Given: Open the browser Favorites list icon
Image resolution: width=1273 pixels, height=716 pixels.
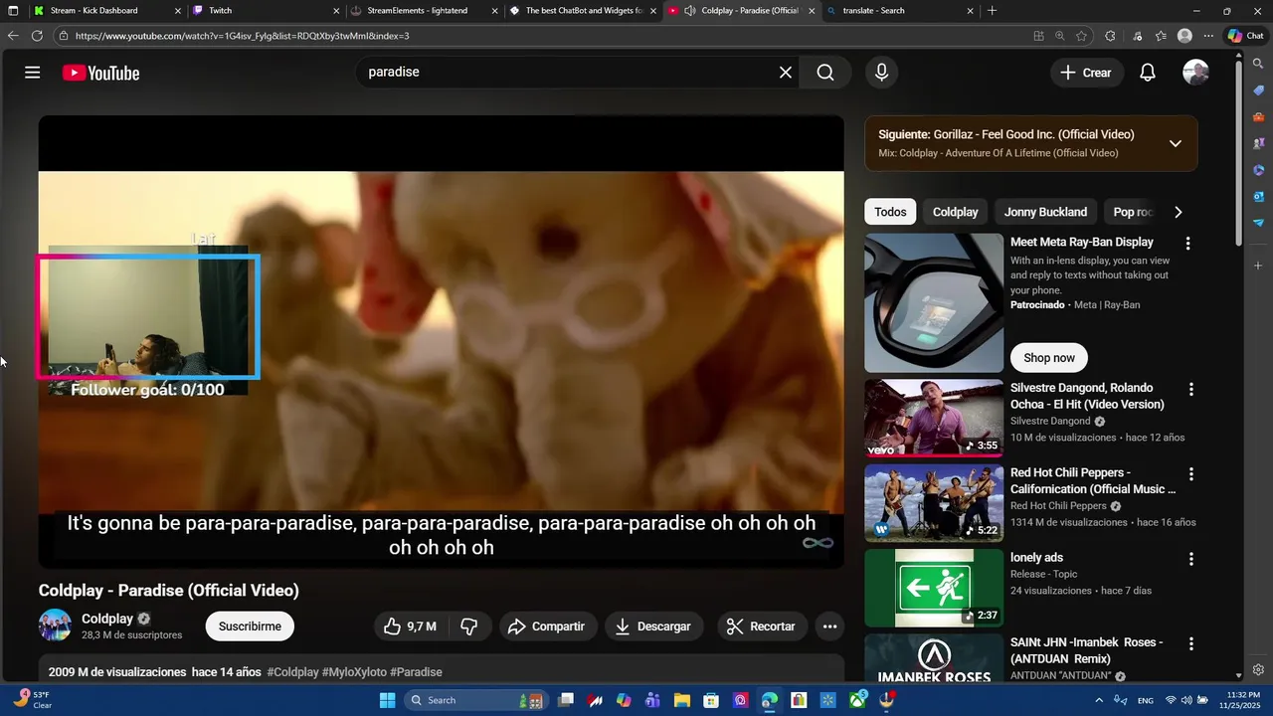Looking at the screenshot, I should (x=1161, y=36).
